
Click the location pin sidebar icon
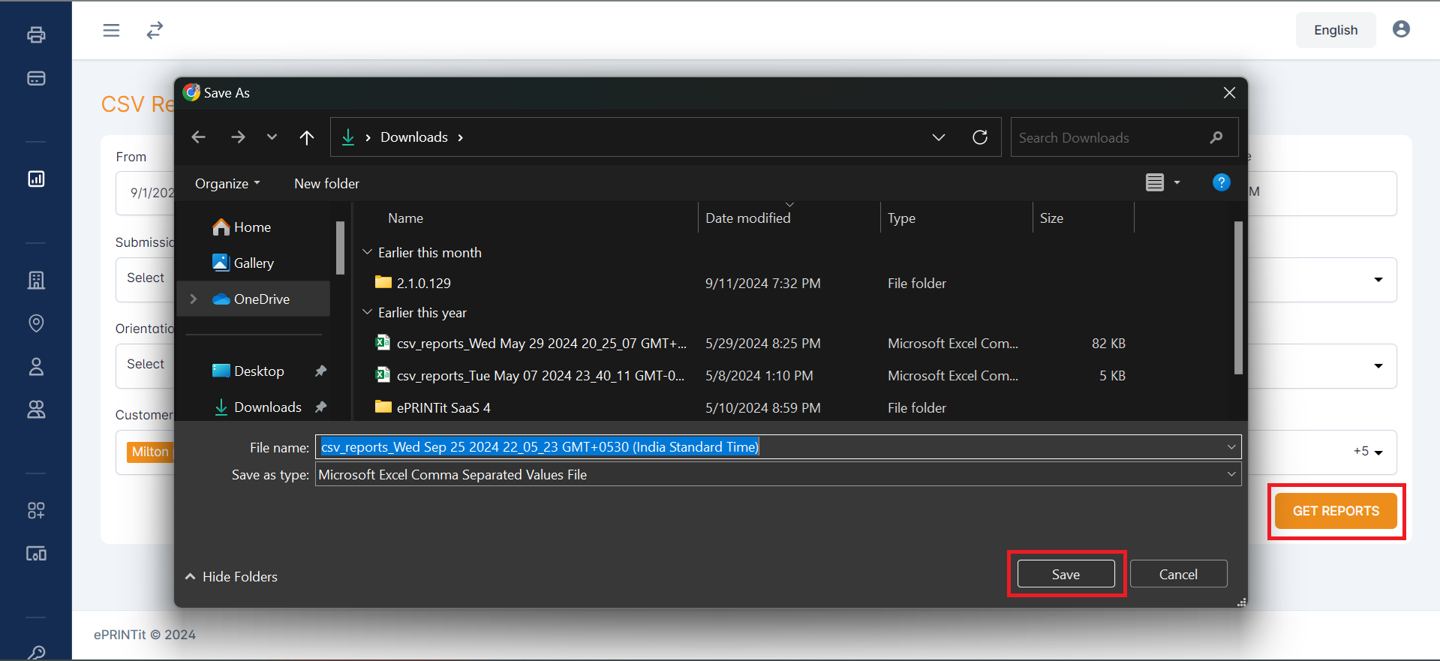coord(36,323)
